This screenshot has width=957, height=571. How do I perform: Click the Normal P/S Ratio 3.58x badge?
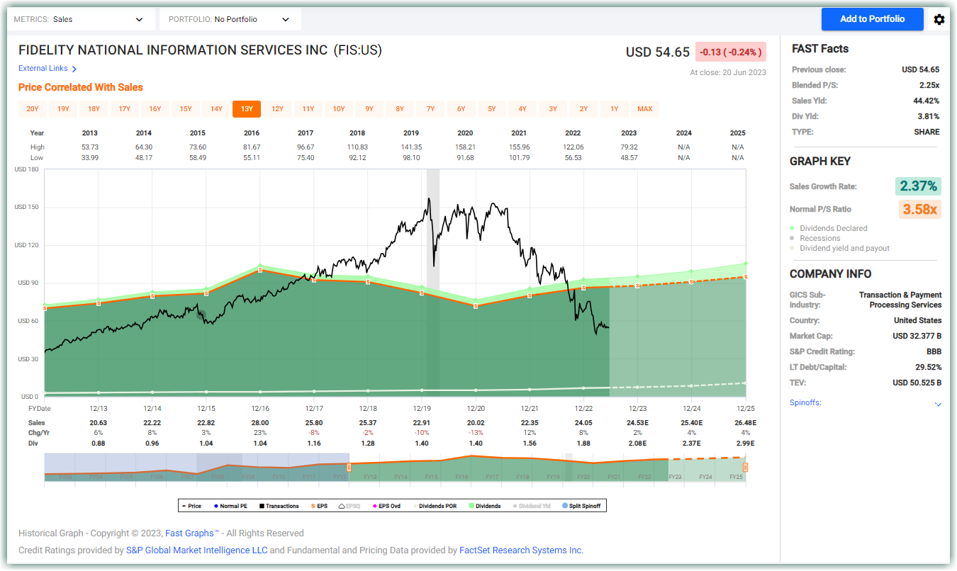(x=919, y=209)
